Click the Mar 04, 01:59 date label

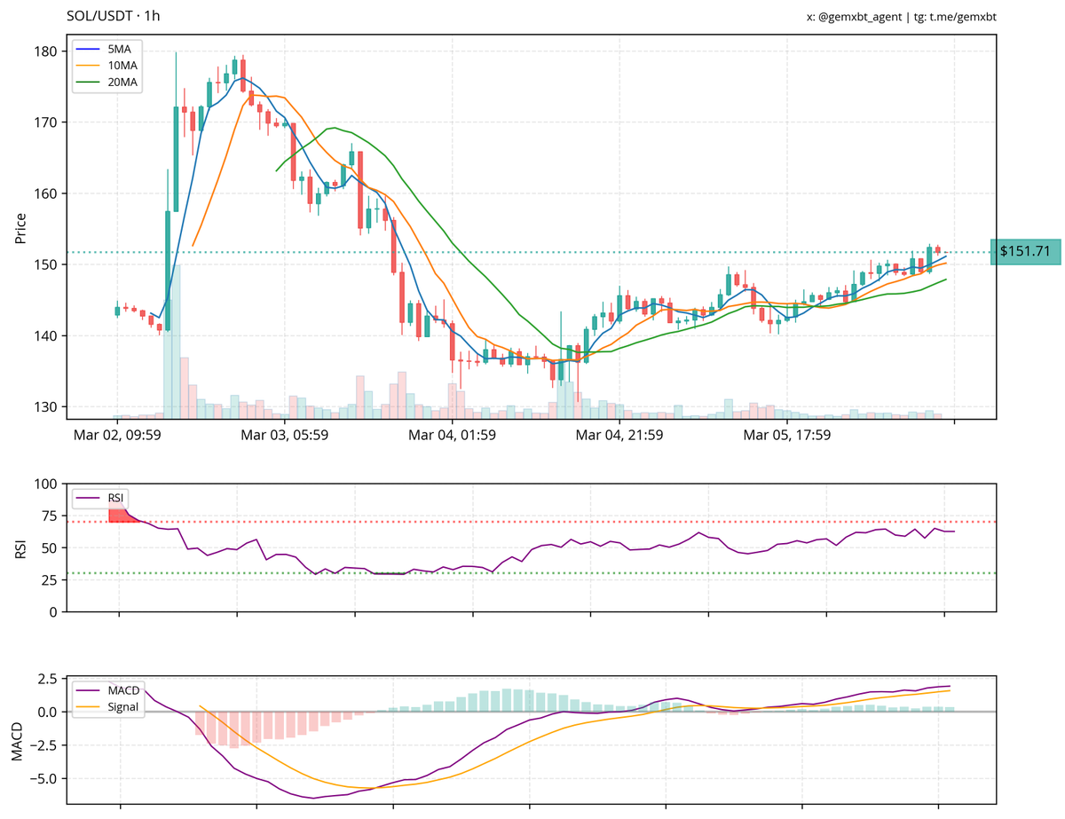453,435
